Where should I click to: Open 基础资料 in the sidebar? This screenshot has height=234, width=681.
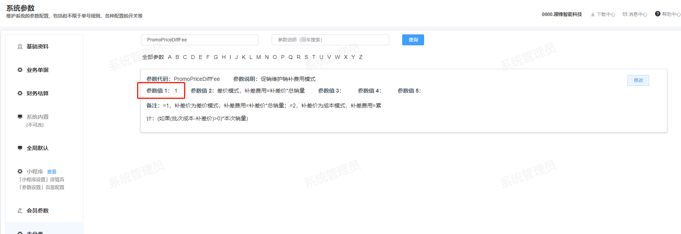pos(38,46)
